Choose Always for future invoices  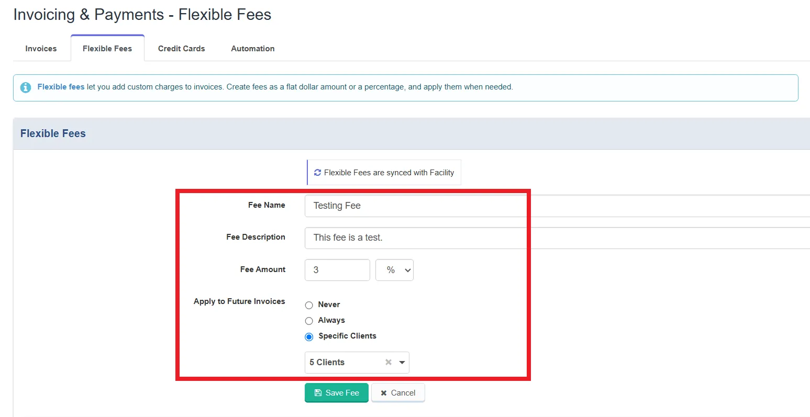[309, 321]
